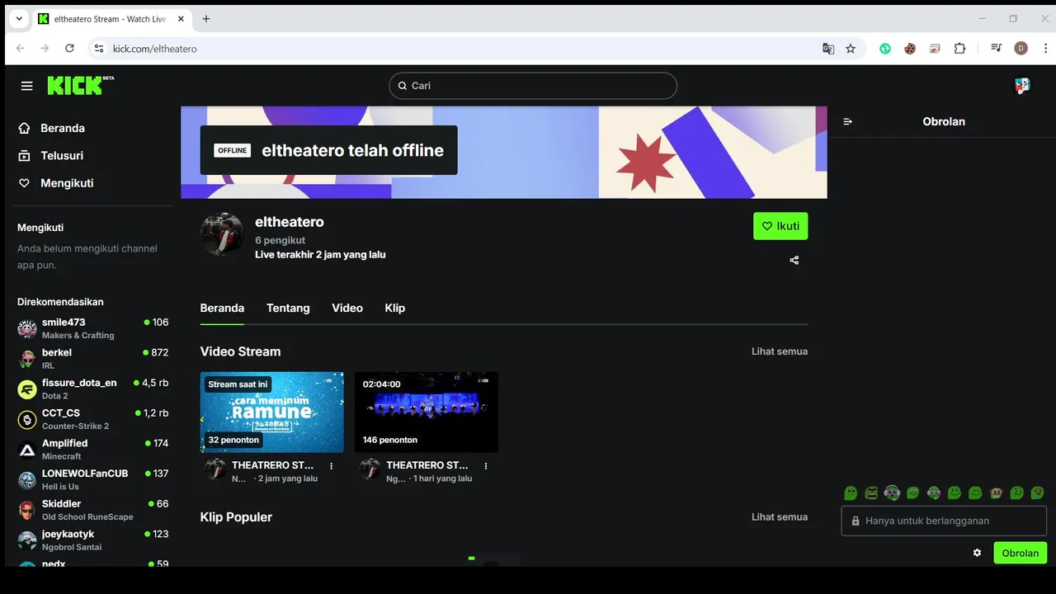Viewport: 1056px width, 594px height.
Task: Click the KICK logo
Action: click(80, 85)
